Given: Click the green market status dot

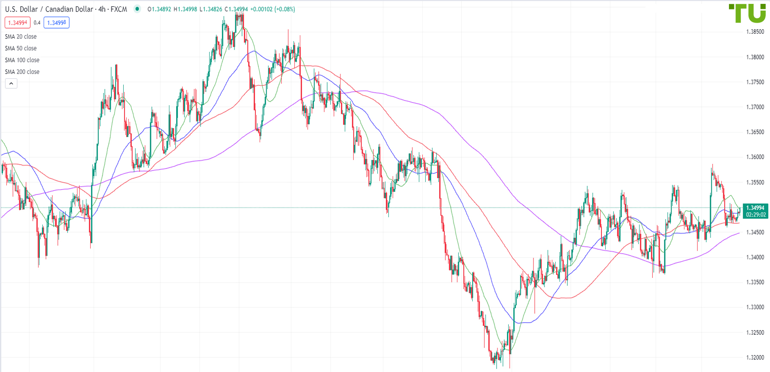Looking at the screenshot, I should [x=137, y=9].
